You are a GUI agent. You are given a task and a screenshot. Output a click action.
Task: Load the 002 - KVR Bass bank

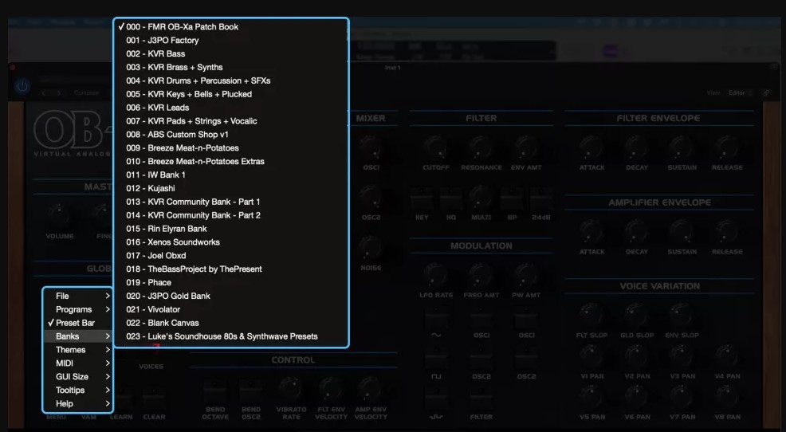click(x=231, y=53)
